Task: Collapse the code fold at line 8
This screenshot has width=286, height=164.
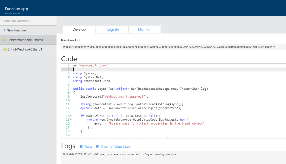Action: point(71,93)
